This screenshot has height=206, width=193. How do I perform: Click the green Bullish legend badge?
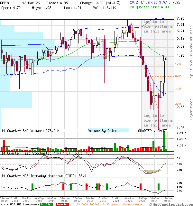coord(46,204)
